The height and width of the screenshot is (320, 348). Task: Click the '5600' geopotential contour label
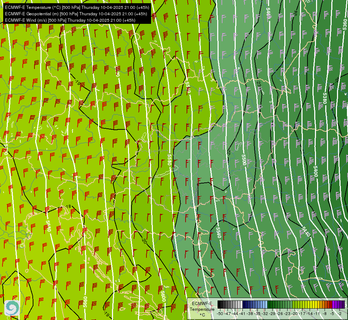pos(163,296)
